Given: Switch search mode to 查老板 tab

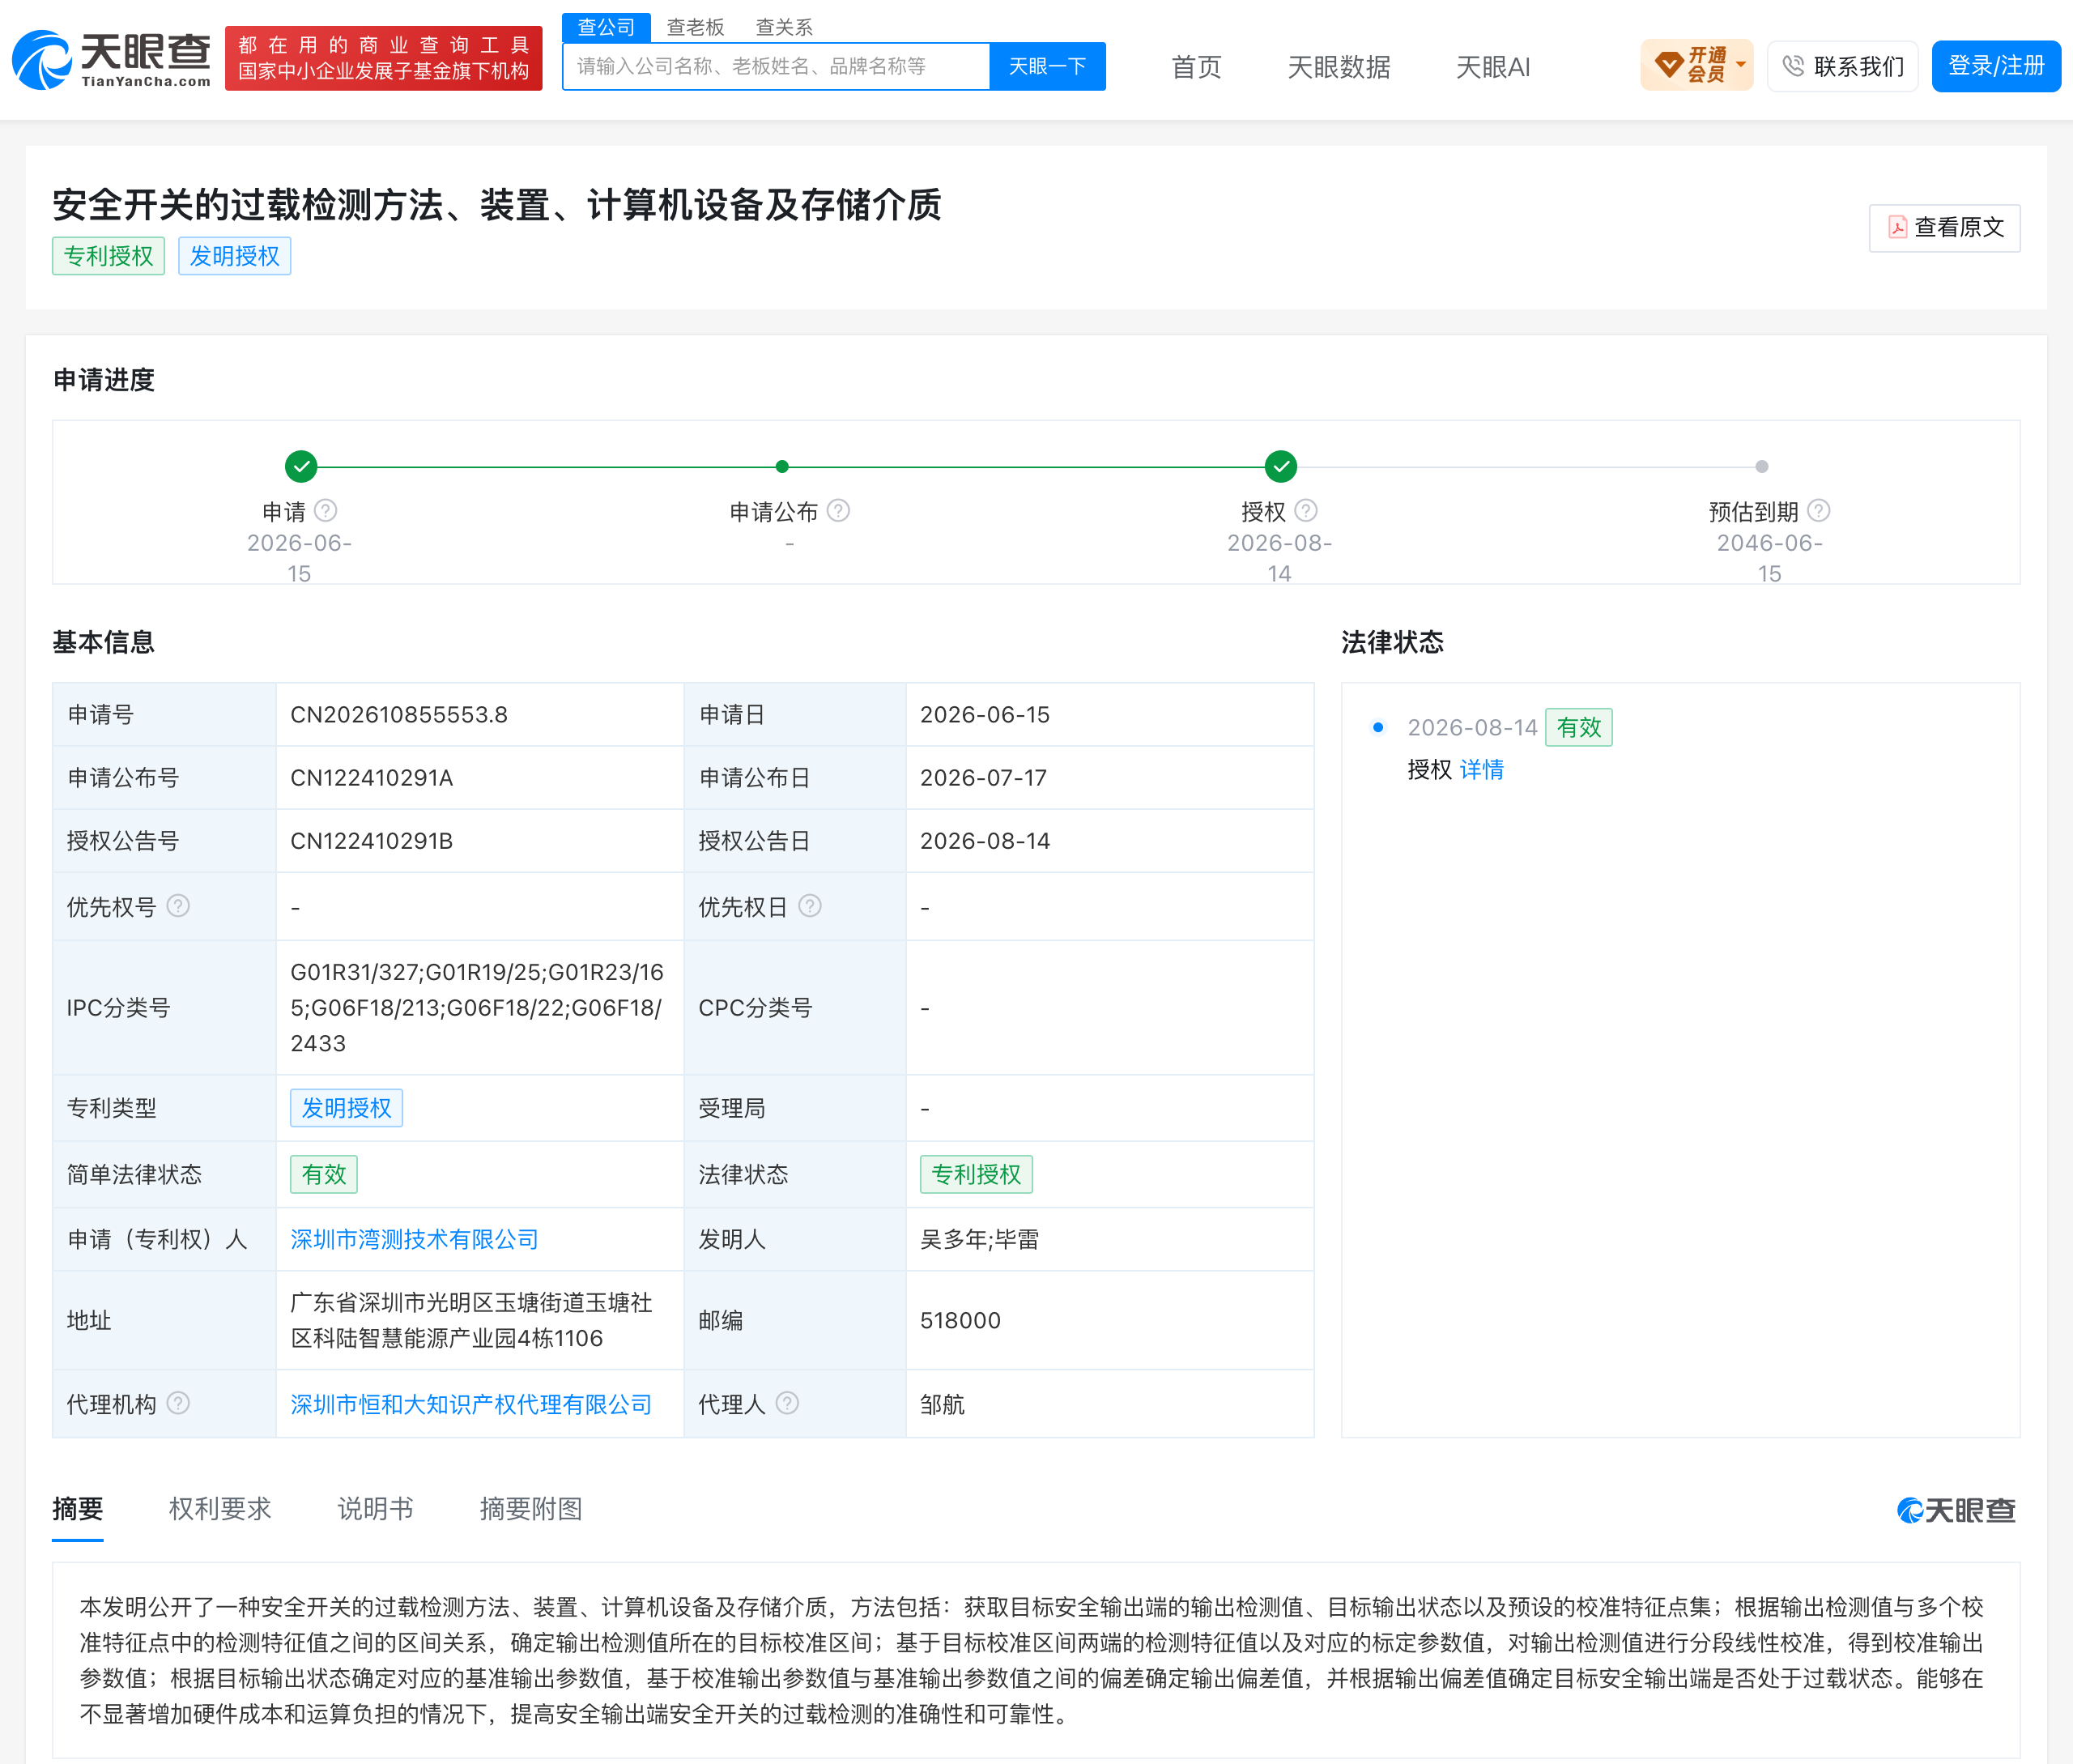Looking at the screenshot, I should [x=695, y=27].
